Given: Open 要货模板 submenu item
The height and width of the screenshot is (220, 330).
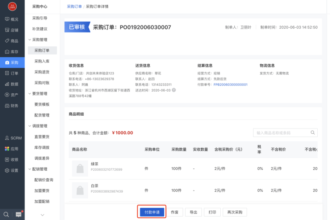Looking at the screenshot, I should pyautogui.click(x=42, y=104).
